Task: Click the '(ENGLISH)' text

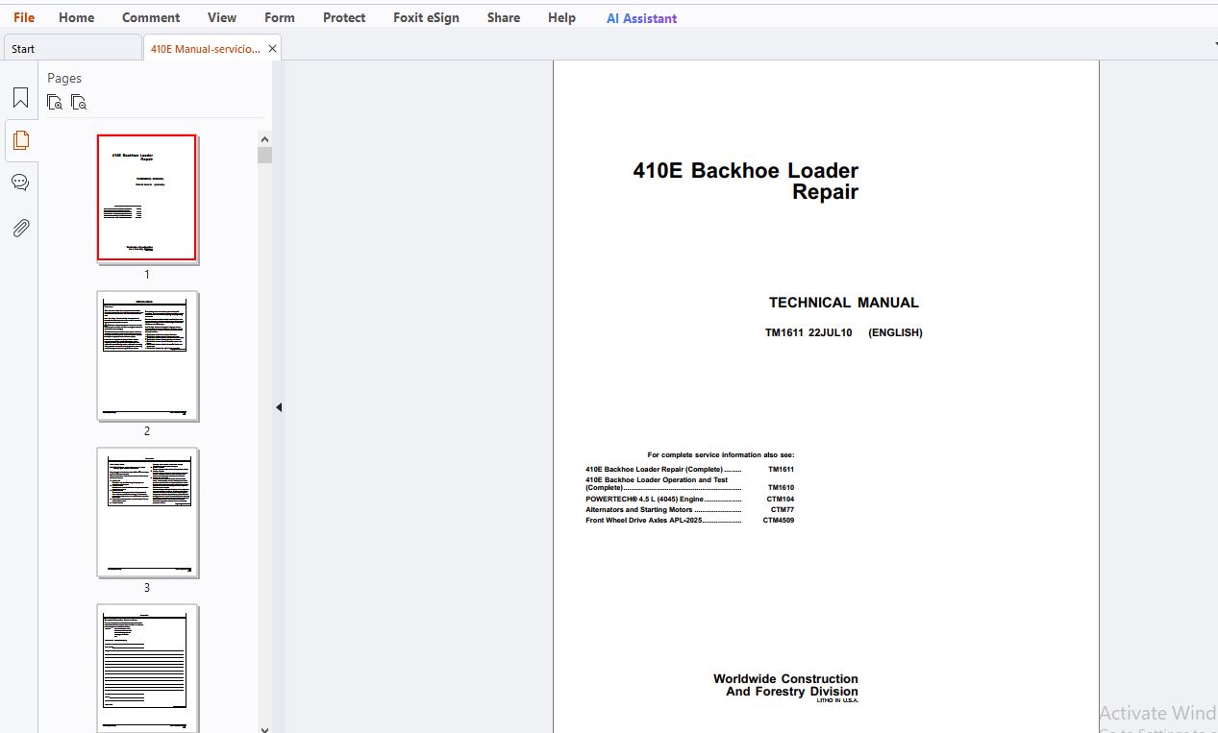Action: 895,332
